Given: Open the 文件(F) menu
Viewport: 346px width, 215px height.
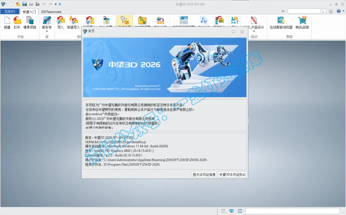Looking at the screenshot, I should click(x=10, y=12).
